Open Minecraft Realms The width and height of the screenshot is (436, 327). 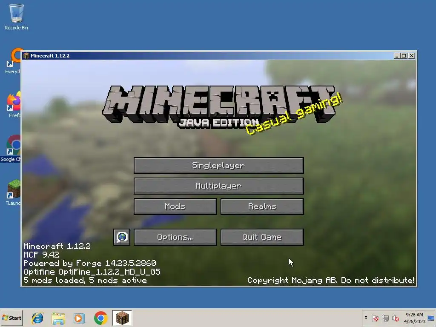tap(262, 207)
